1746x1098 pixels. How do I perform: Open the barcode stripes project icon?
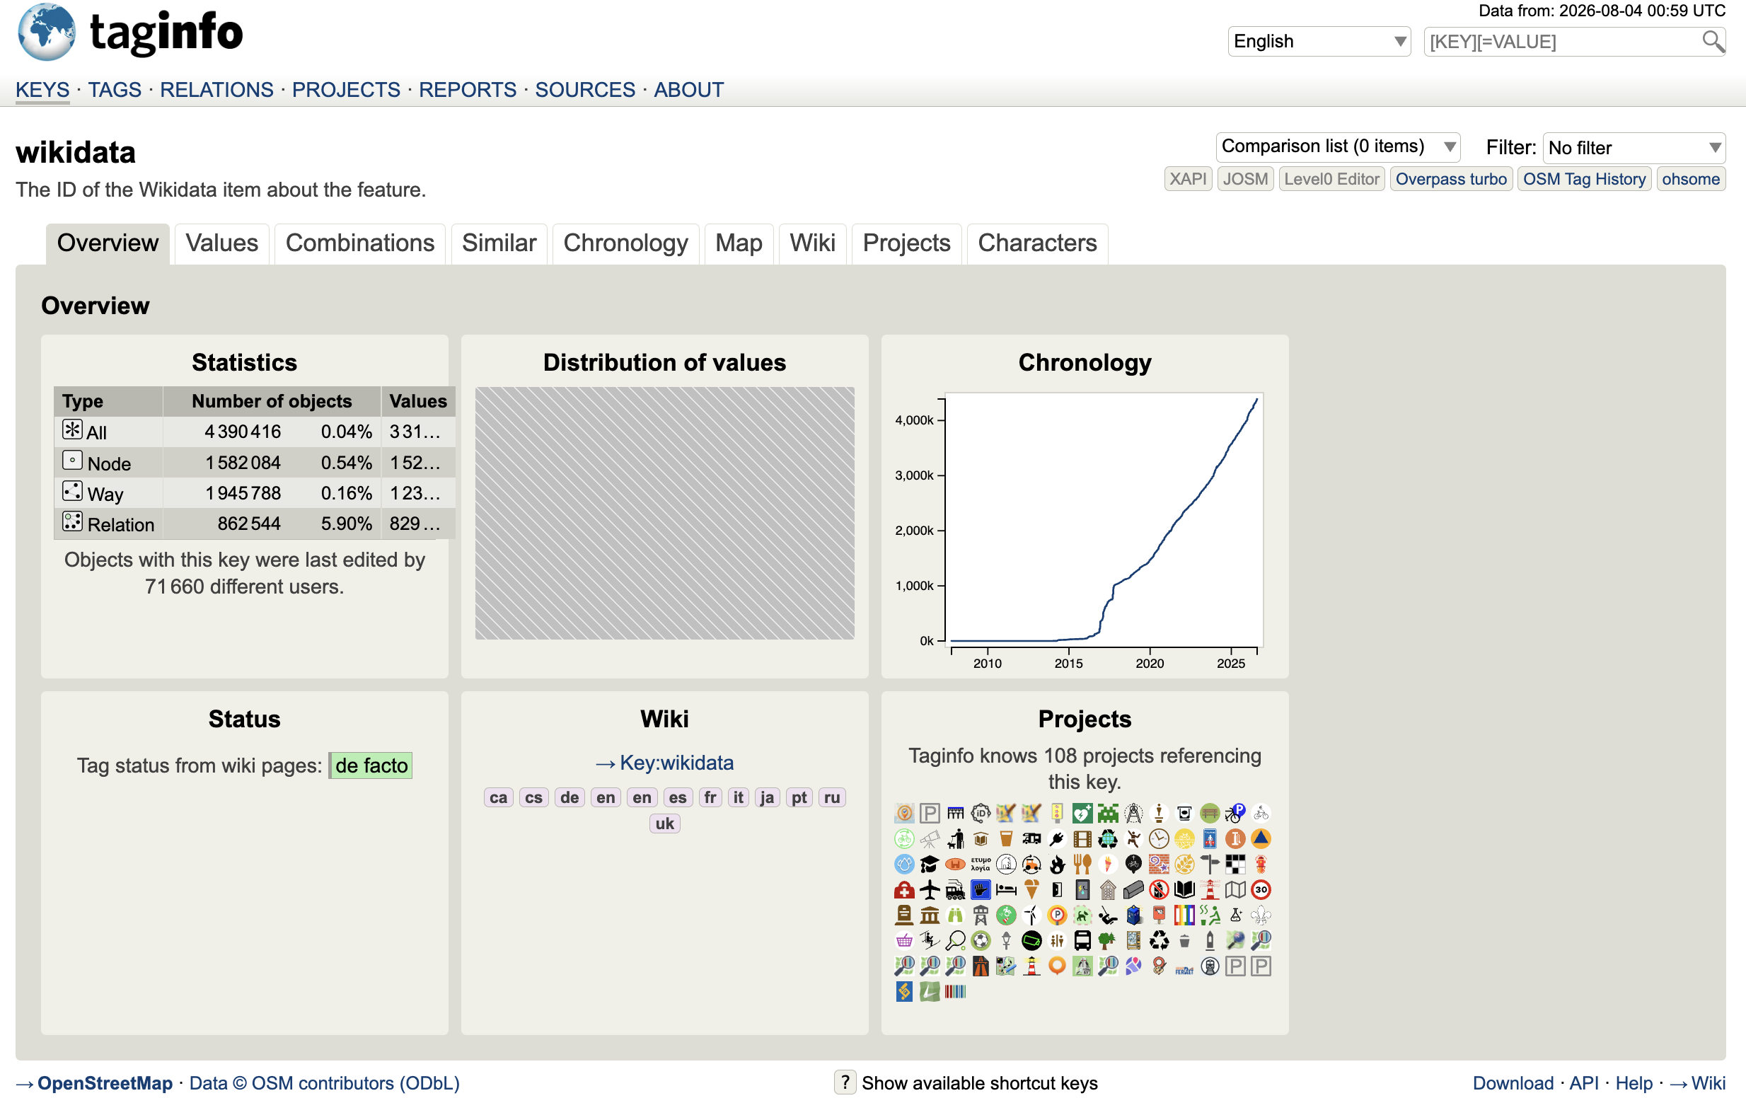955,991
